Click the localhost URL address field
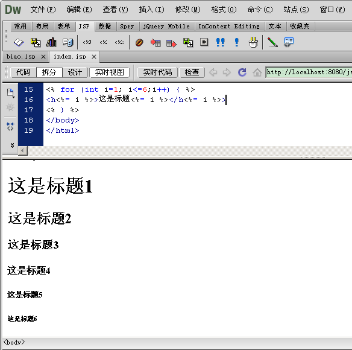The image size is (352, 350). [x=309, y=72]
